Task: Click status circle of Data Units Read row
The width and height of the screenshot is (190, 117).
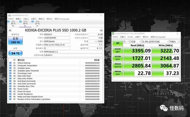Action: pos(10,76)
